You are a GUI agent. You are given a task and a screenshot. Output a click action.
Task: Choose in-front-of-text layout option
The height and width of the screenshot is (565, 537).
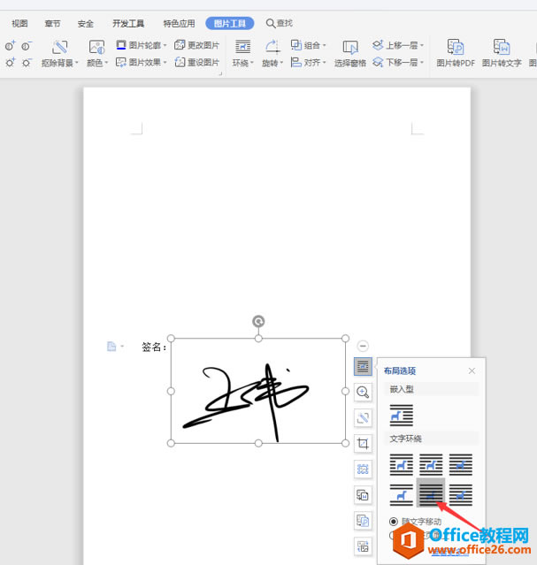tap(461, 494)
